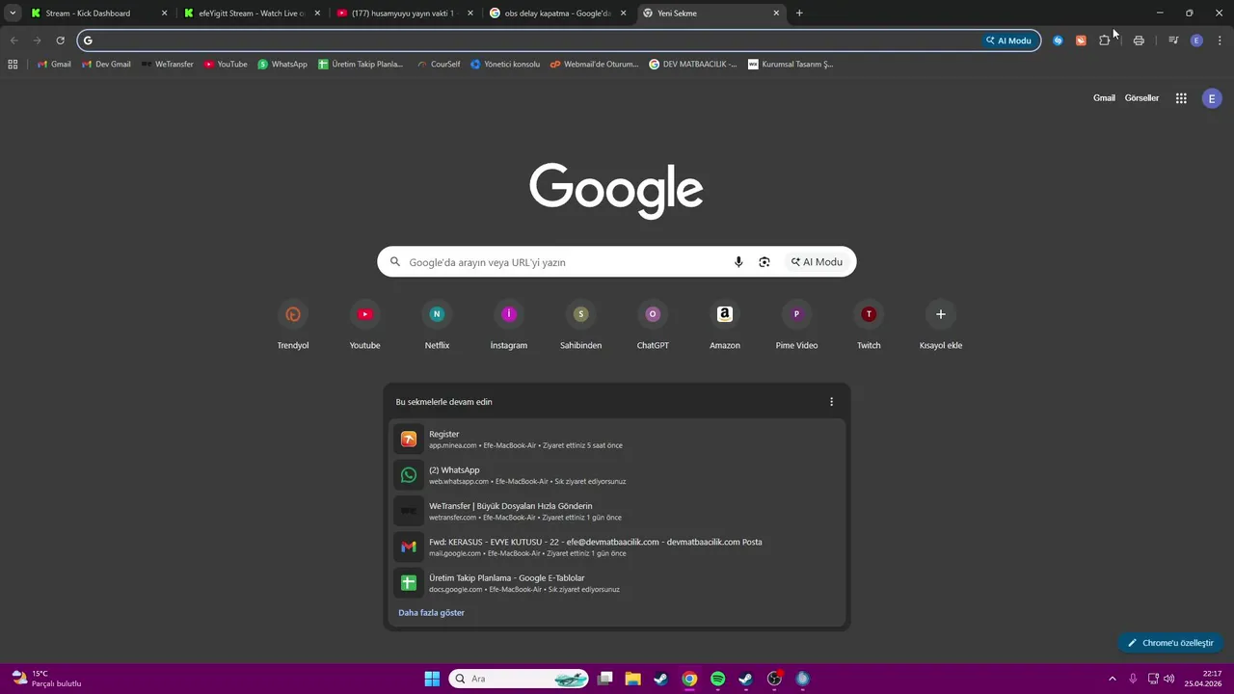1234x694 pixels.
Task: Open the Chrome three-dot menu
Action: click(x=1220, y=40)
